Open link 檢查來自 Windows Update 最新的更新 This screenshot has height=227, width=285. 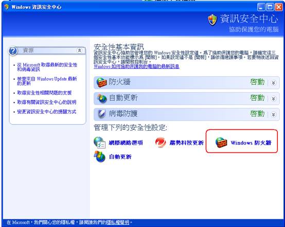click(x=47, y=81)
